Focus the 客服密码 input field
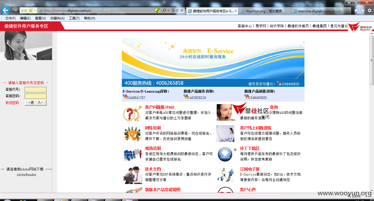374x201 pixels. pyautogui.click(x=36, y=96)
